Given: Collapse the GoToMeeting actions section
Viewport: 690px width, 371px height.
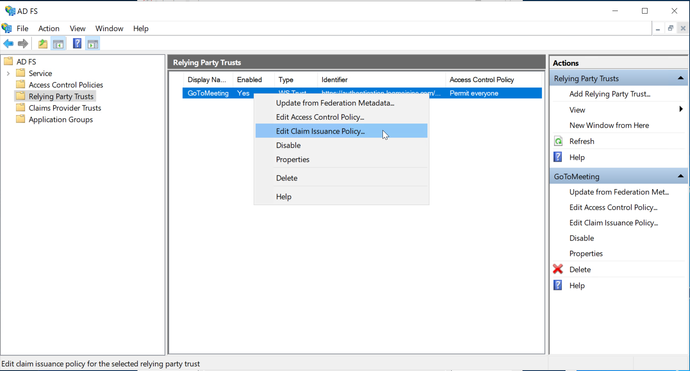Looking at the screenshot, I should pyautogui.click(x=680, y=177).
